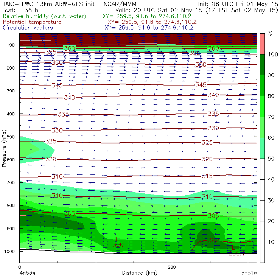Click the pink above-100 percent colorbar swatch
Screen dimensions: 280x280
pos(262,44)
